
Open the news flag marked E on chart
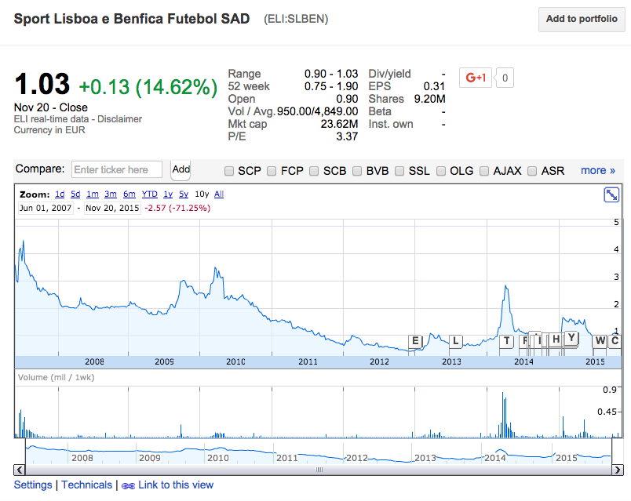click(x=415, y=341)
